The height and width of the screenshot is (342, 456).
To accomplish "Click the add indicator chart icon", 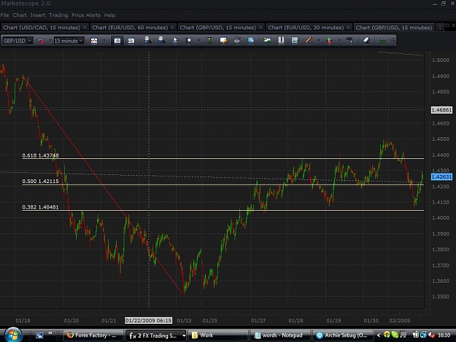I will pos(267,40).
